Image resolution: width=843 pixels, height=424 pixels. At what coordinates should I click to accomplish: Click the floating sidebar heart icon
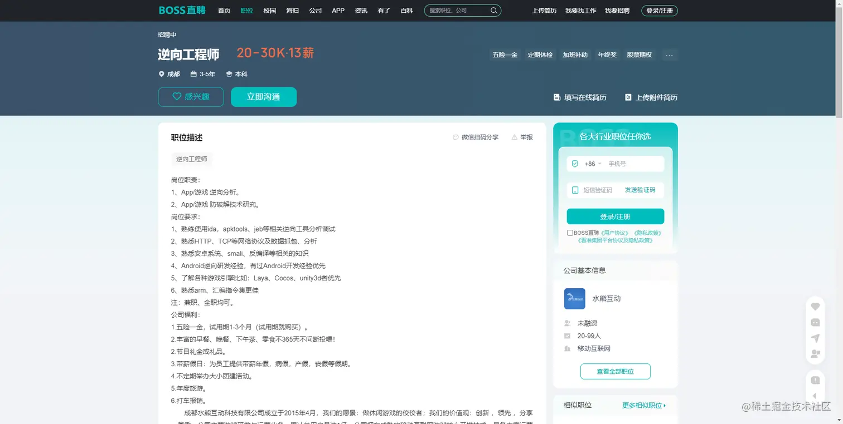pyautogui.click(x=815, y=307)
